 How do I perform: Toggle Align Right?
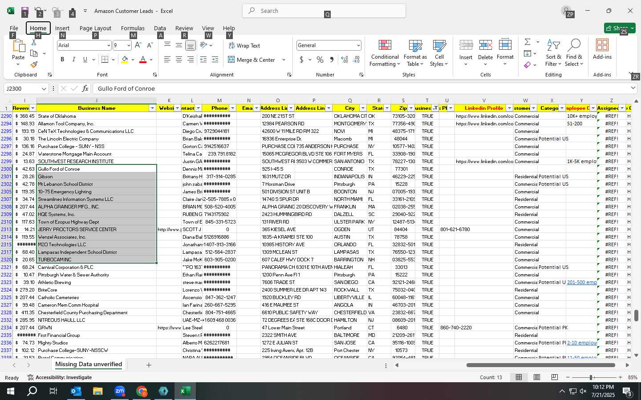(190, 60)
